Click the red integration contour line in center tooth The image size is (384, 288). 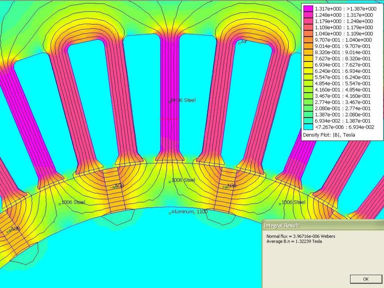click(169, 119)
